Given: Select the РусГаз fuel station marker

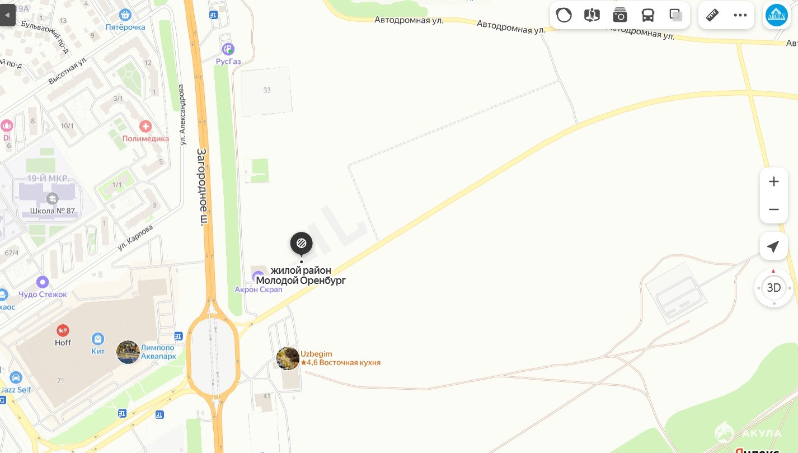Looking at the screenshot, I should [x=228, y=49].
